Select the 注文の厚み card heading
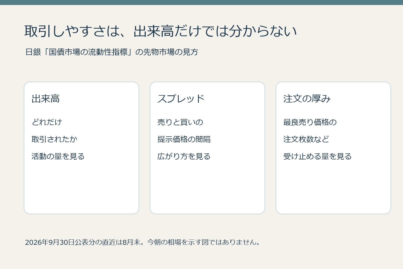Viewport: 403px width, 269px height. (307, 99)
